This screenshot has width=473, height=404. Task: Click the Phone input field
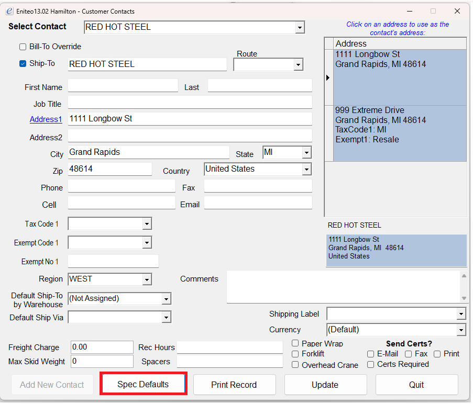122,186
